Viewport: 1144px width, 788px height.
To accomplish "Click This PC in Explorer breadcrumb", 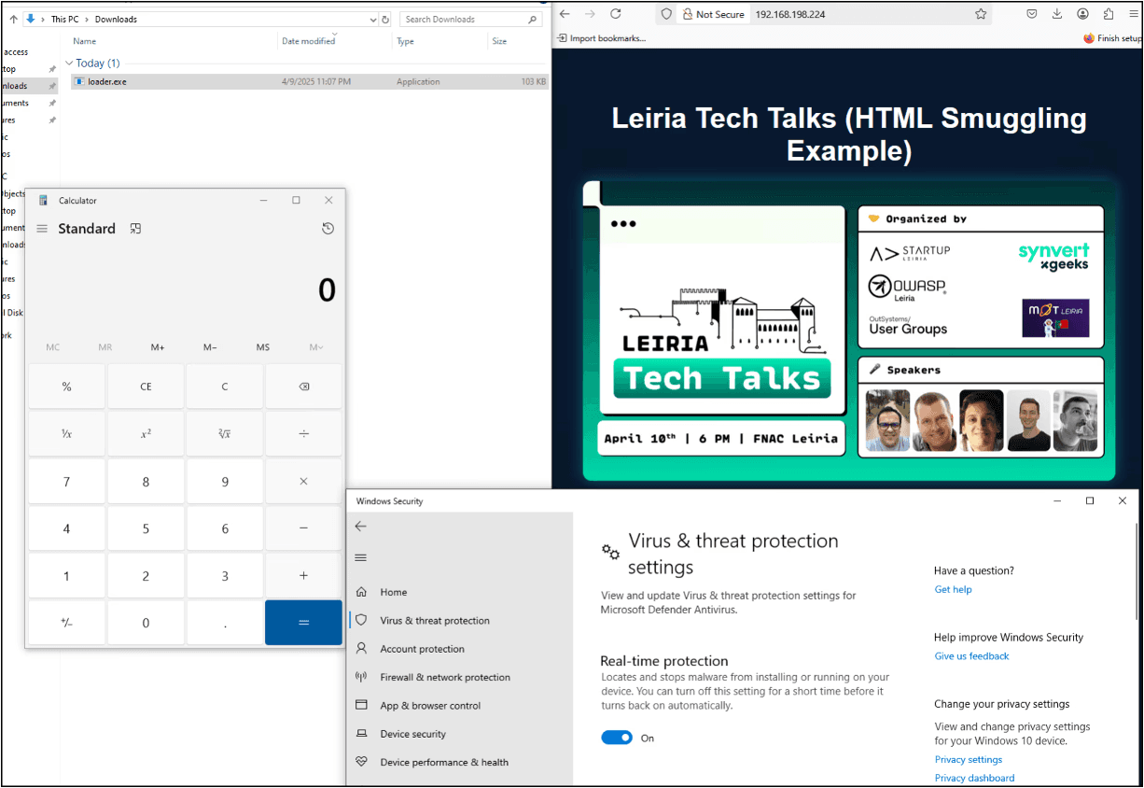I will click(65, 19).
